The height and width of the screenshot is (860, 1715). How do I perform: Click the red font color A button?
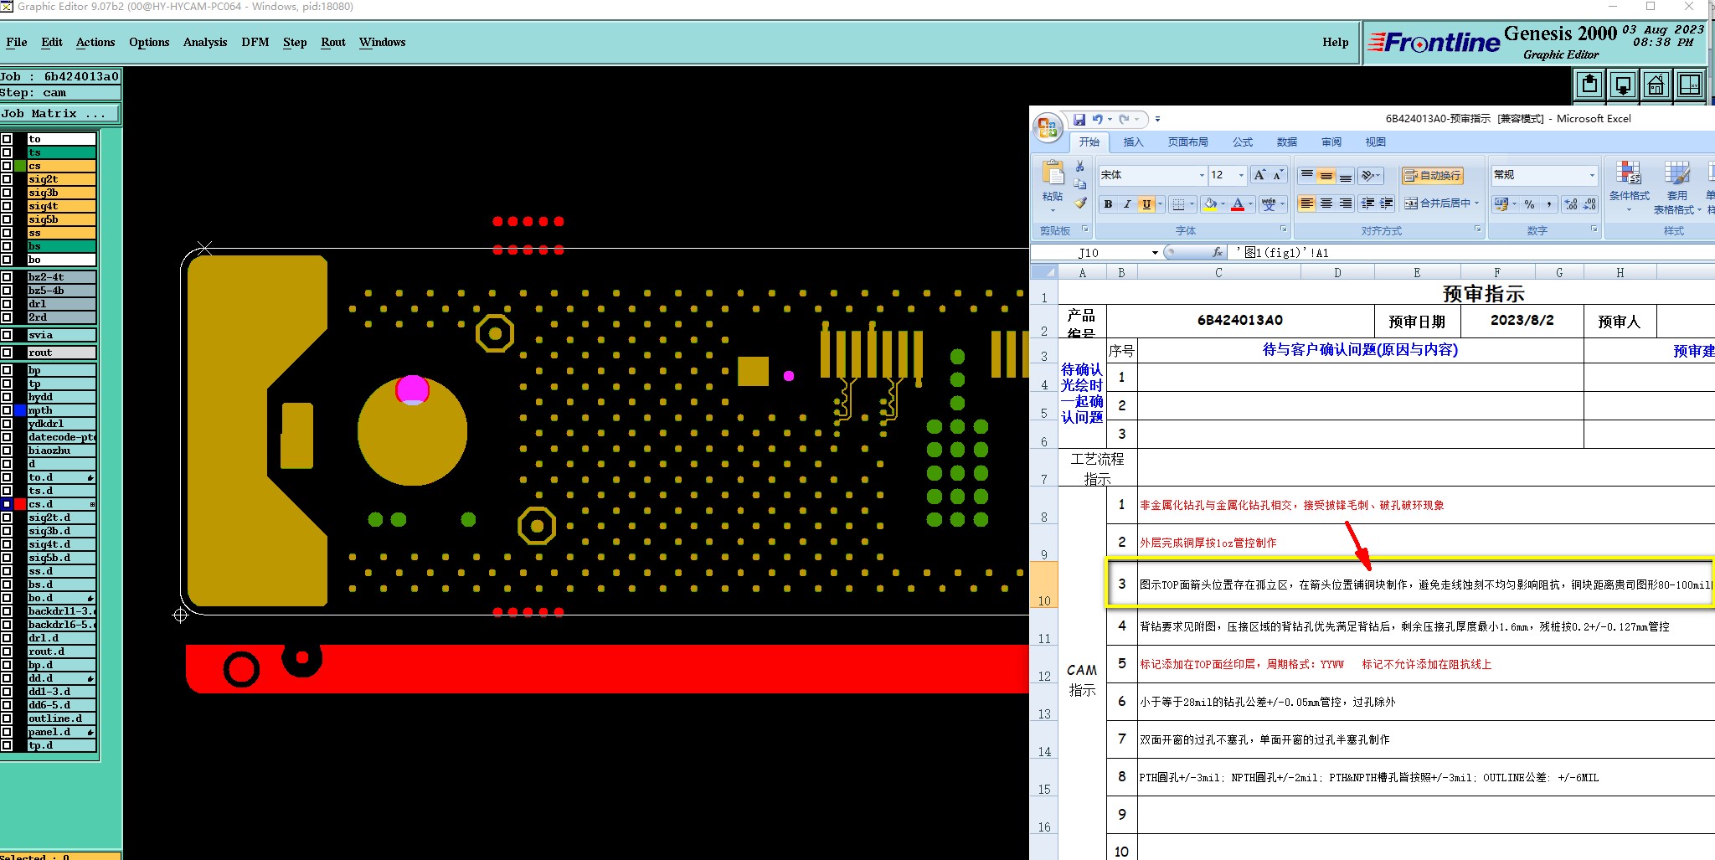click(1238, 203)
